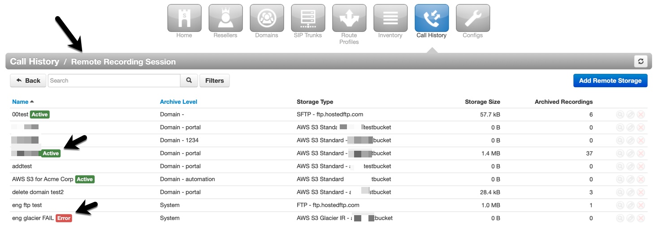Open the Configs wrench icon
Screen dimensions: 658x225
point(473,18)
